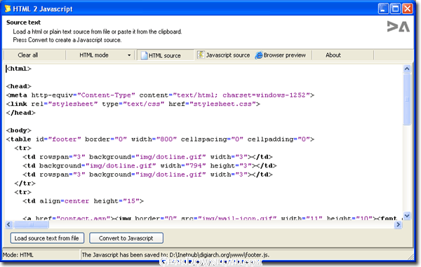Click the vertical scrollbar thumb
This screenshot has width=421, height=267.
(x=407, y=100)
